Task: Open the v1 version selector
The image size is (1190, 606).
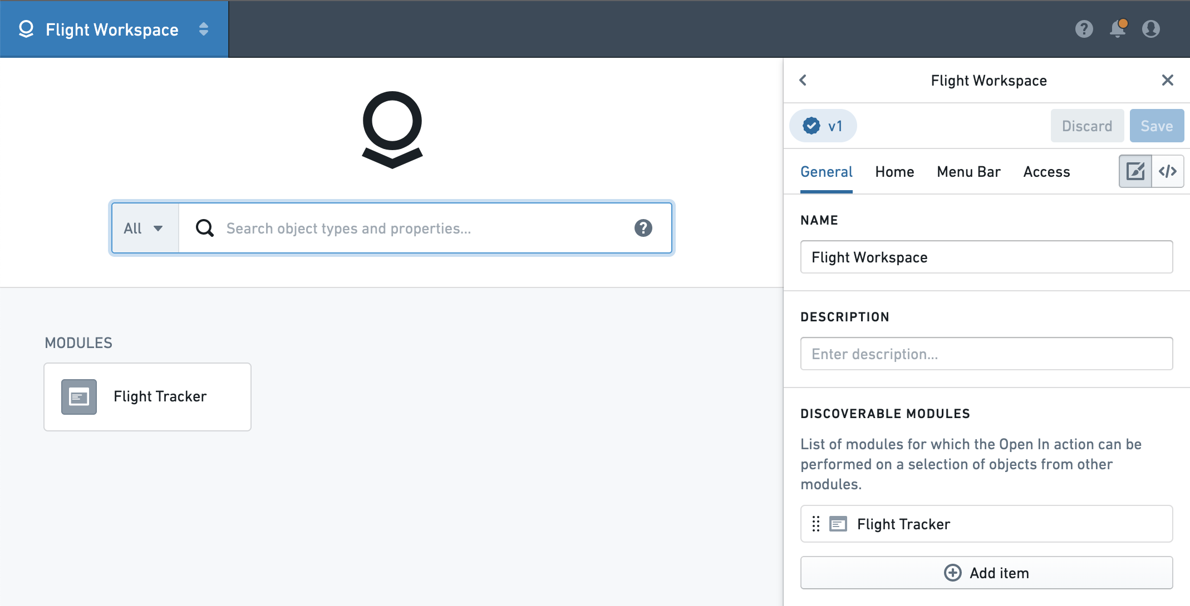Action: 823,126
